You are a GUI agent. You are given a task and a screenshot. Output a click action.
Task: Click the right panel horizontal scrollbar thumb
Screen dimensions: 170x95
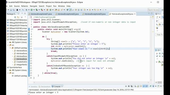pyautogui.click(x=160, y=82)
